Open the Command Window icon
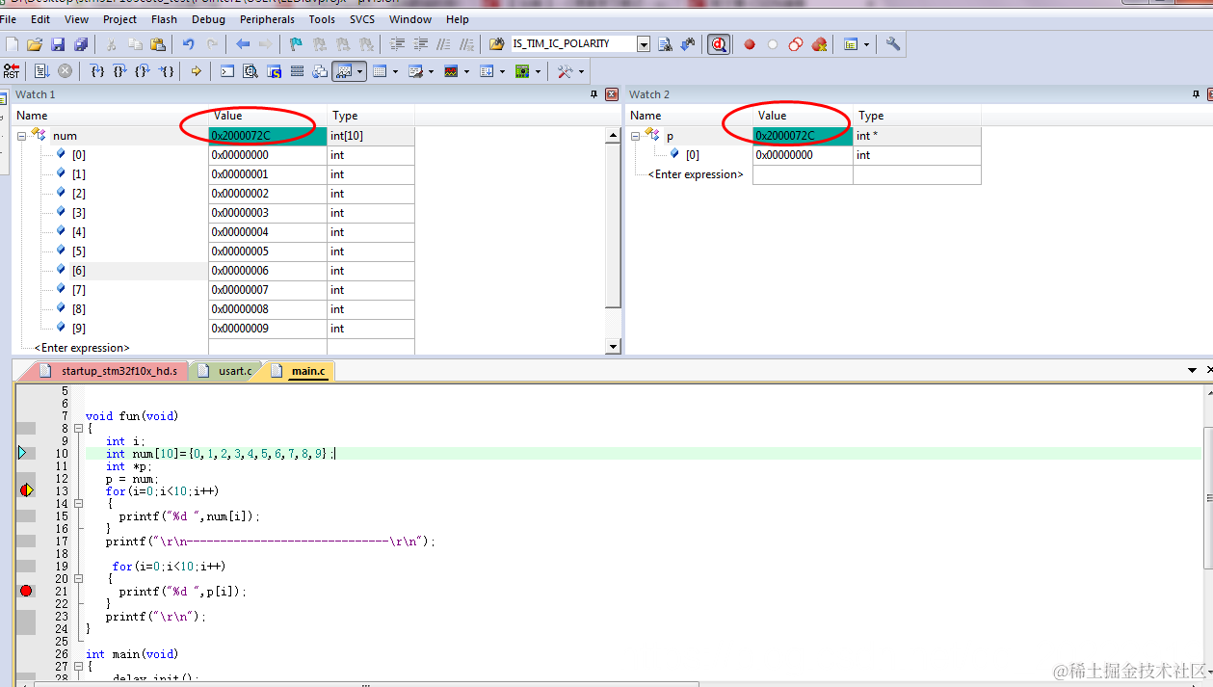 227,71
